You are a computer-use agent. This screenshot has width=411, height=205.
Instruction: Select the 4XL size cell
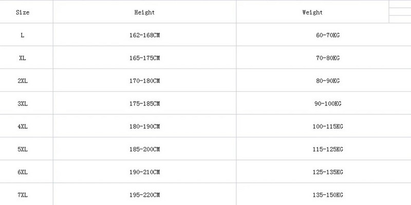(x=23, y=126)
